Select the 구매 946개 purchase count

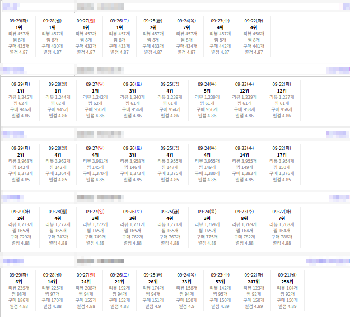pos(21,109)
